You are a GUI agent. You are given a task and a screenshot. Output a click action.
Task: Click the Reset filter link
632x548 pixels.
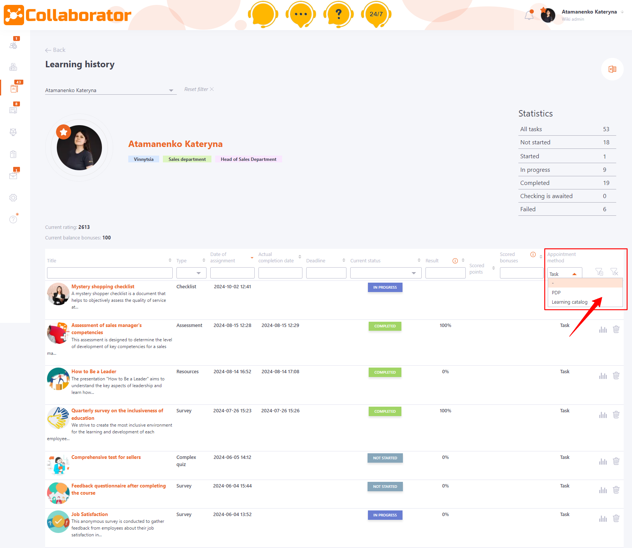click(x=196, y=89)
